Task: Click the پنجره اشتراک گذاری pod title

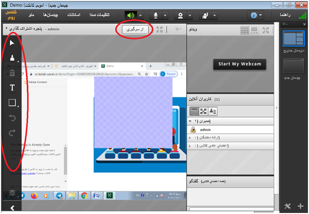Action: tap(25, 29)
